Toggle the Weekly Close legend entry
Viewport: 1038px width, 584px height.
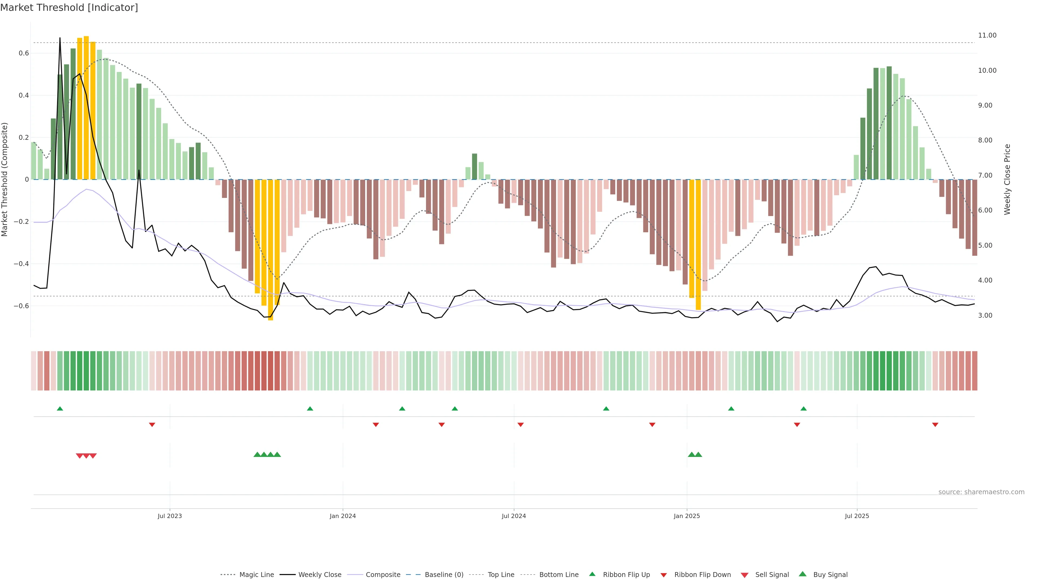point(320,575)
